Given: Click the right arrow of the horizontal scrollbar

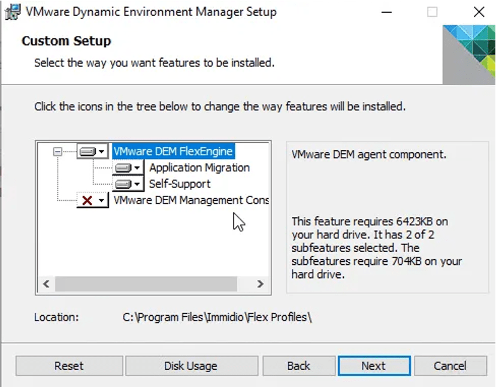Looking at the screenshot, I should [x=260, y=284].
